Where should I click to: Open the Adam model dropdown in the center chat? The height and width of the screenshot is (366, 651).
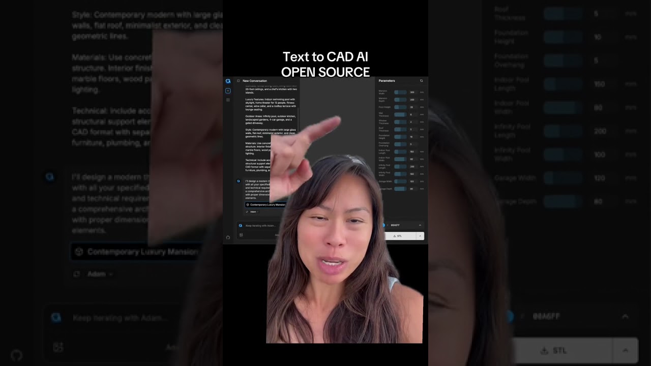pyautogui.click(x=254, y=211)
